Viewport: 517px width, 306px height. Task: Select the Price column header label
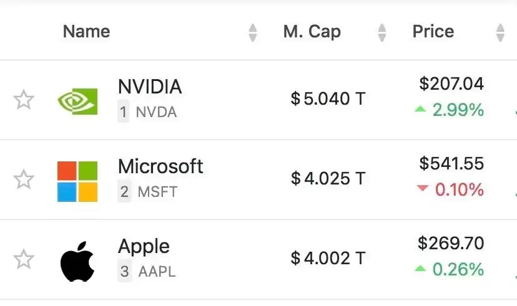[433, 31]
